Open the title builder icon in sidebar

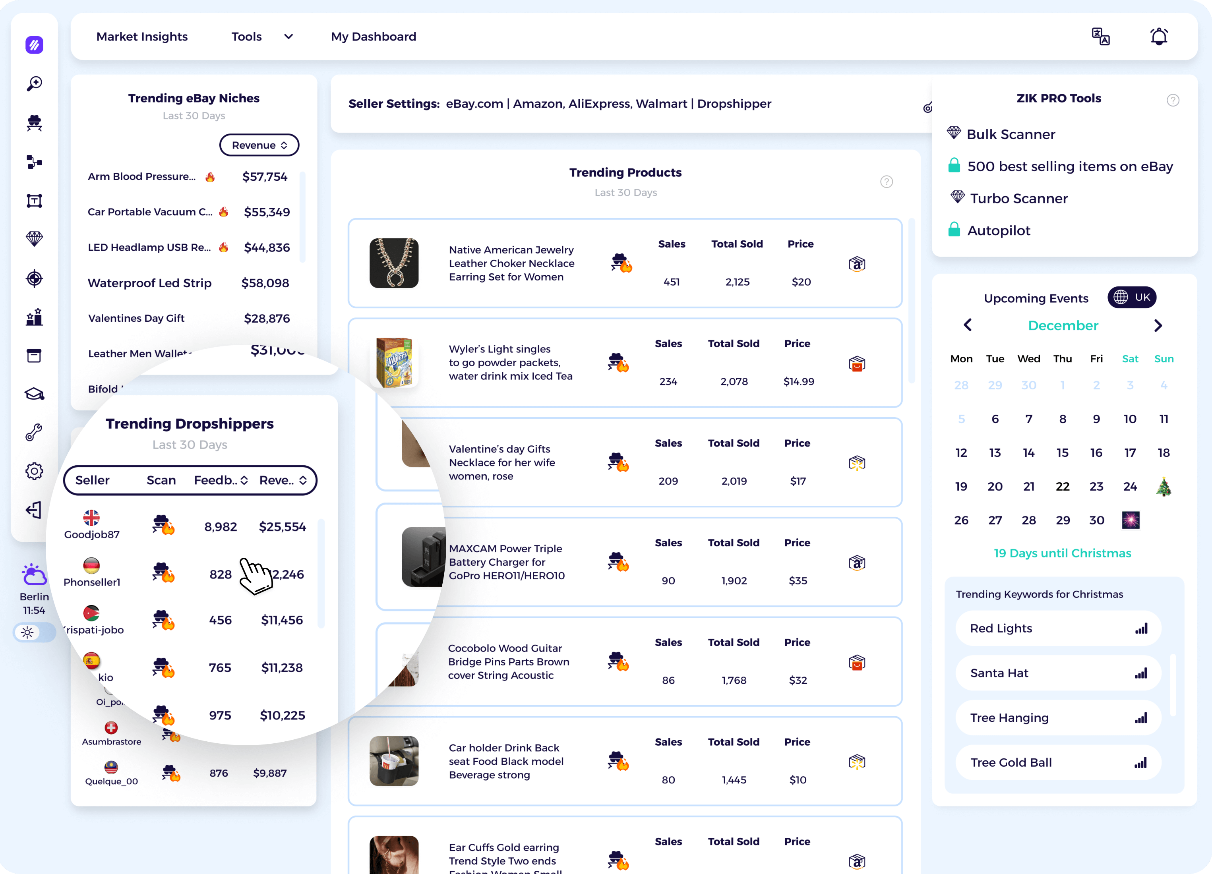coord(34,201)
